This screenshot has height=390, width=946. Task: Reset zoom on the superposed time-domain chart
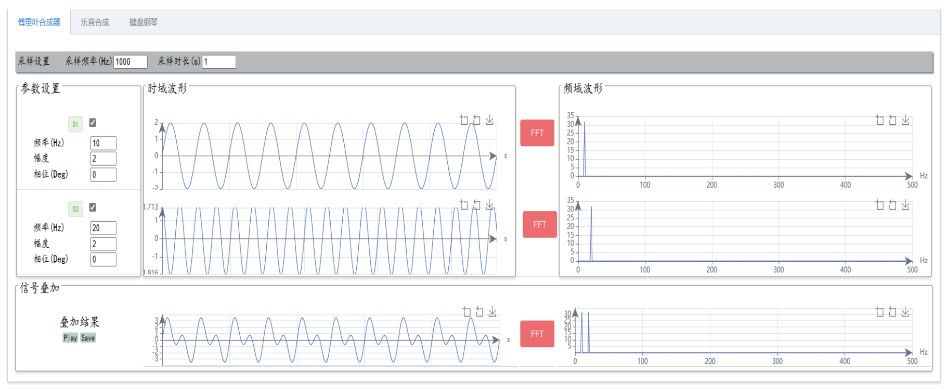(480, 312)
